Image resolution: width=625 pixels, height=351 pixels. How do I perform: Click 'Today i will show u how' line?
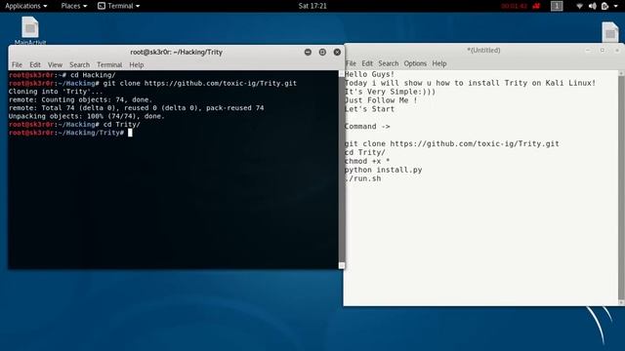[471, 83]
